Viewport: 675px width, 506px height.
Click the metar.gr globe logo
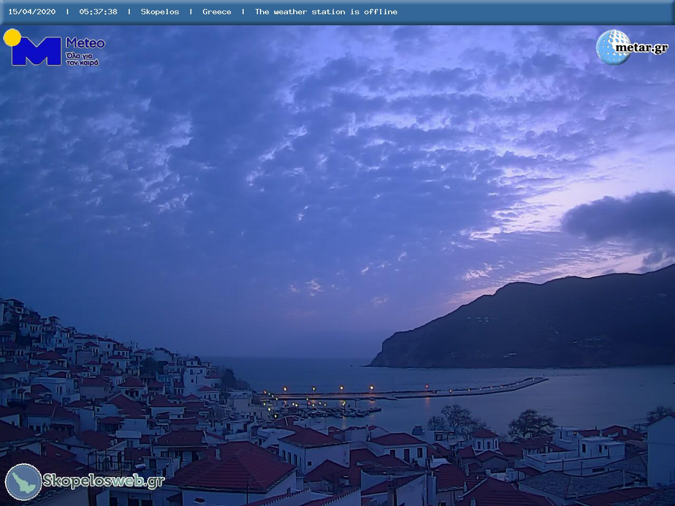(x=613, y=47)
